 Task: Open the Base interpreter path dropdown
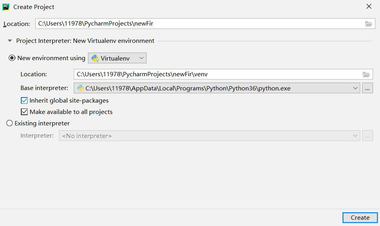[217, 88]
